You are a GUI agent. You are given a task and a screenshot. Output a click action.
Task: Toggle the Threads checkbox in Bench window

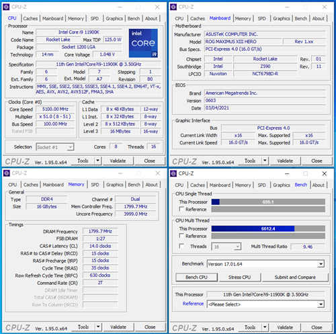(x=181, y=246)
